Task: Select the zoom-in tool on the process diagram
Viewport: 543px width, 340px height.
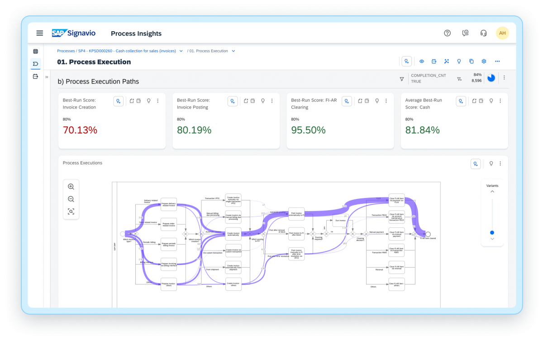Action: 71,186
